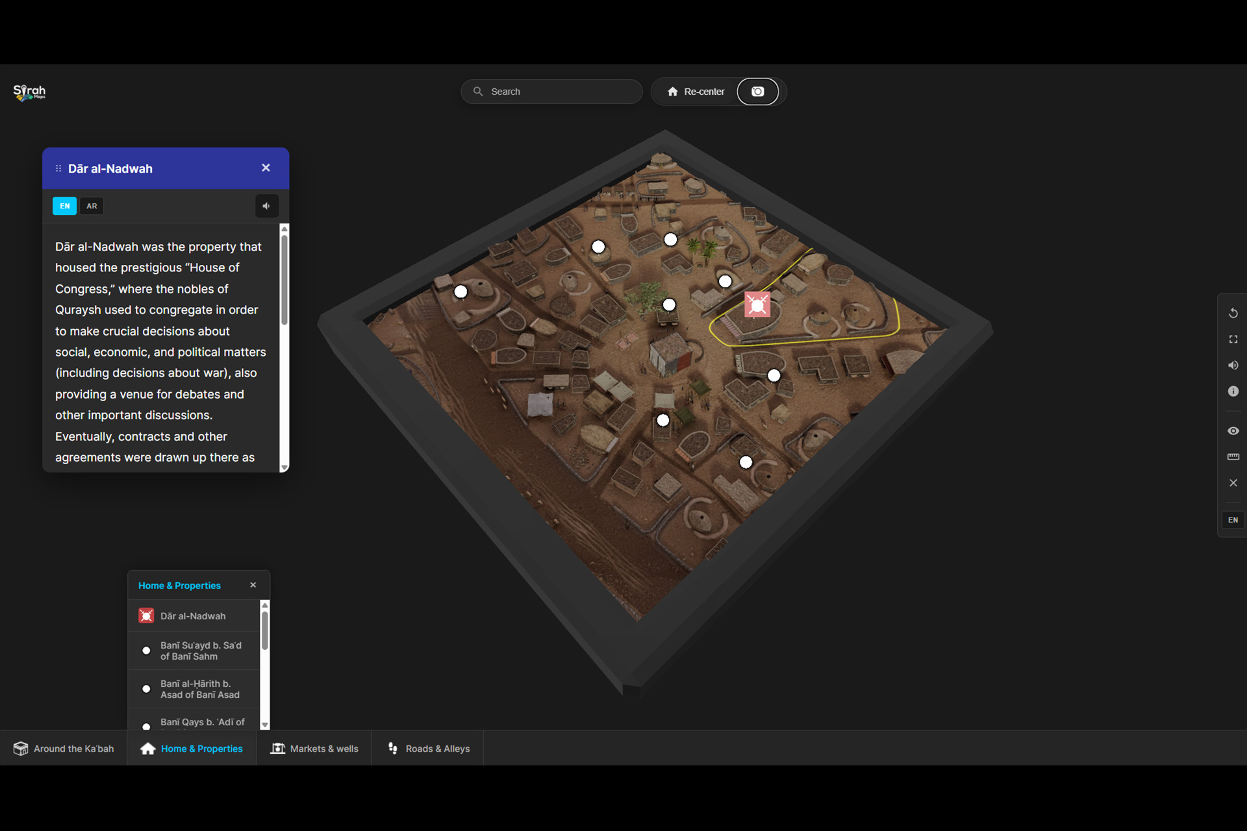Click the info icon in right toolbar

pos(1233,391)
